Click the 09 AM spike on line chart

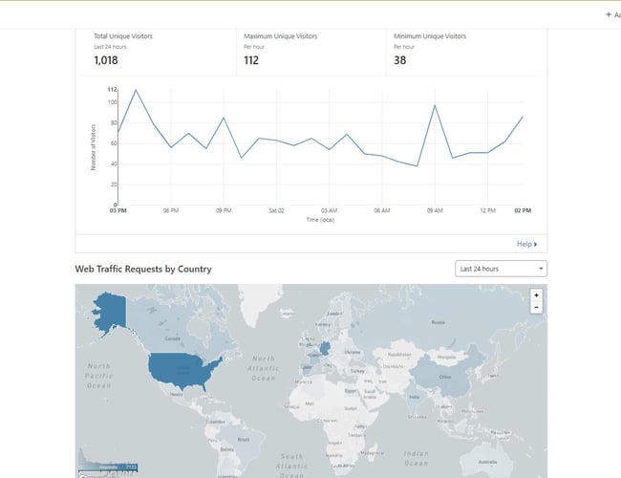pyautogui.click(x=435, y=105)
